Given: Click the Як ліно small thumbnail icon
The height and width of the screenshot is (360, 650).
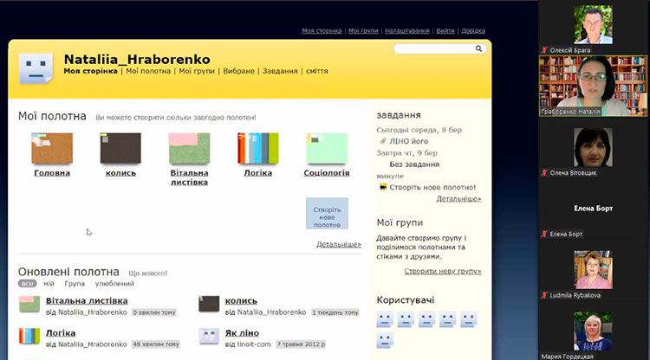Looking at the screenshot, I should point(209,337).
